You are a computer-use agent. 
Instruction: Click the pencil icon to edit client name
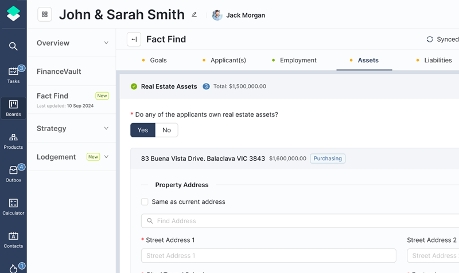click(195, 15)
